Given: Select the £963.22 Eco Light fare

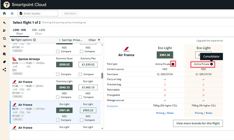Looking at the screenshot, I should coord(88,110).
